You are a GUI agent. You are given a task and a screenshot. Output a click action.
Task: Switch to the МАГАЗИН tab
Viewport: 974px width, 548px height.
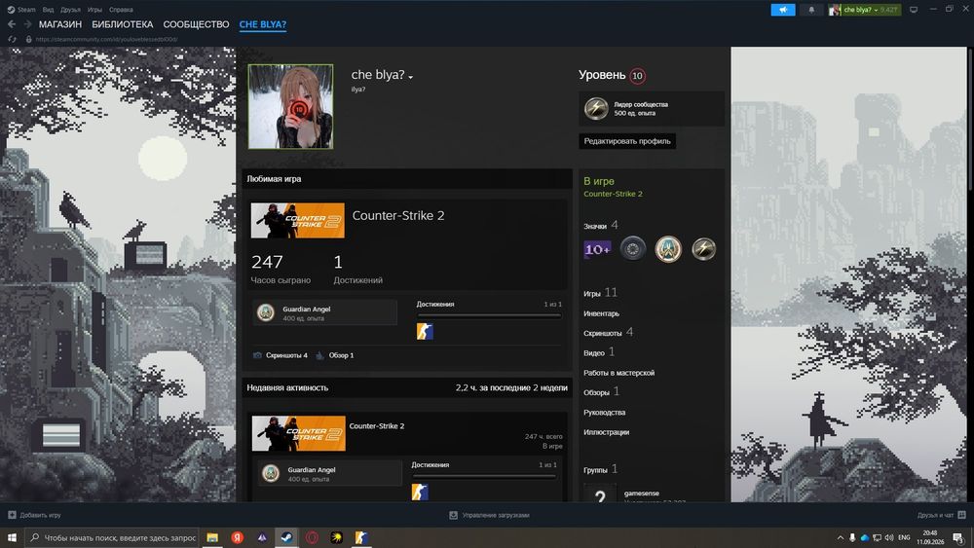click(60, 24)
